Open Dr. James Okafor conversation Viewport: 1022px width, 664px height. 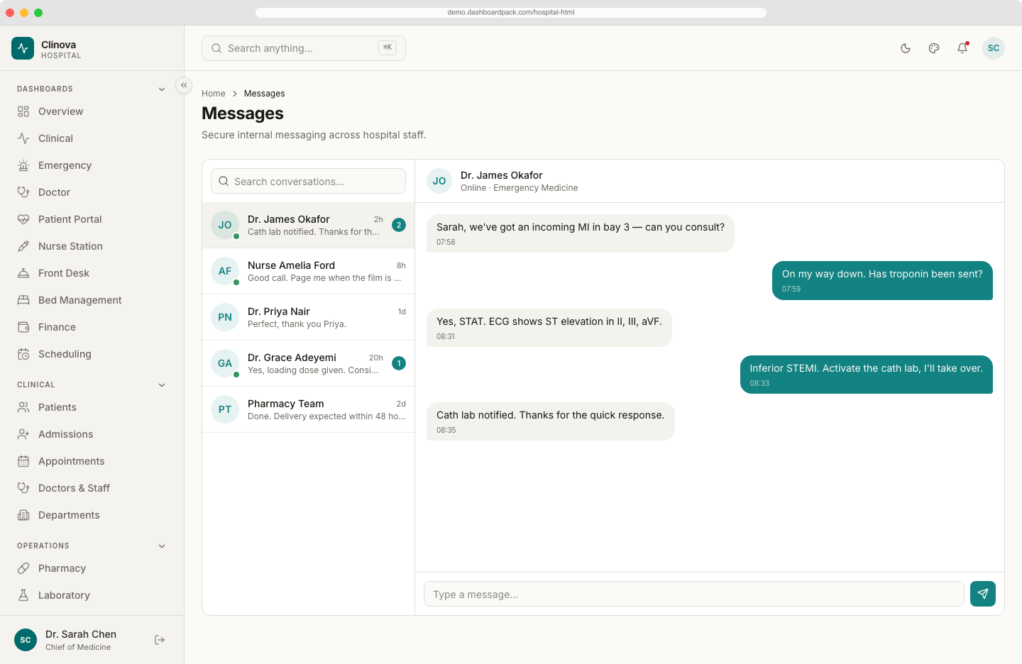tap(308, 225)
